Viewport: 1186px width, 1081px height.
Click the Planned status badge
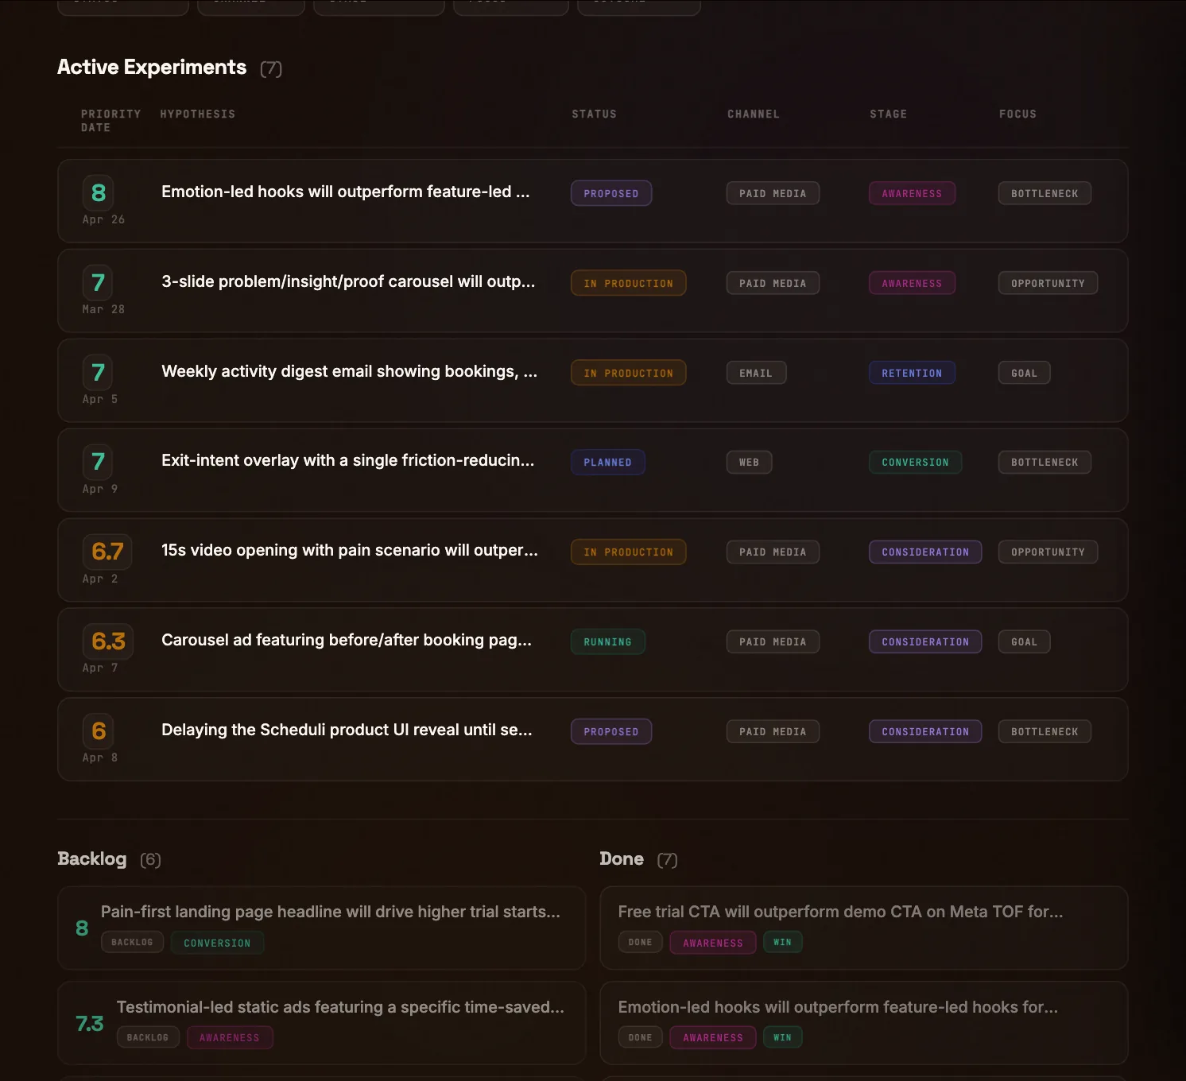click(x=607, y=463)
